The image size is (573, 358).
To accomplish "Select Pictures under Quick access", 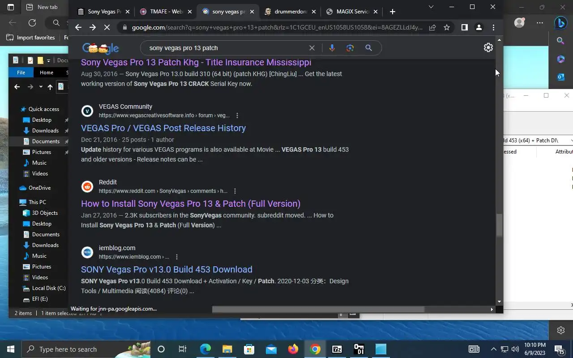I will click(41, 152).
